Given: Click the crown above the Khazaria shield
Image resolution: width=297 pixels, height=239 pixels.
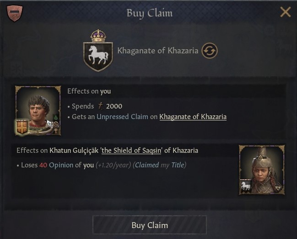Looking at the screenshot, I should click(x=98, y=35).
